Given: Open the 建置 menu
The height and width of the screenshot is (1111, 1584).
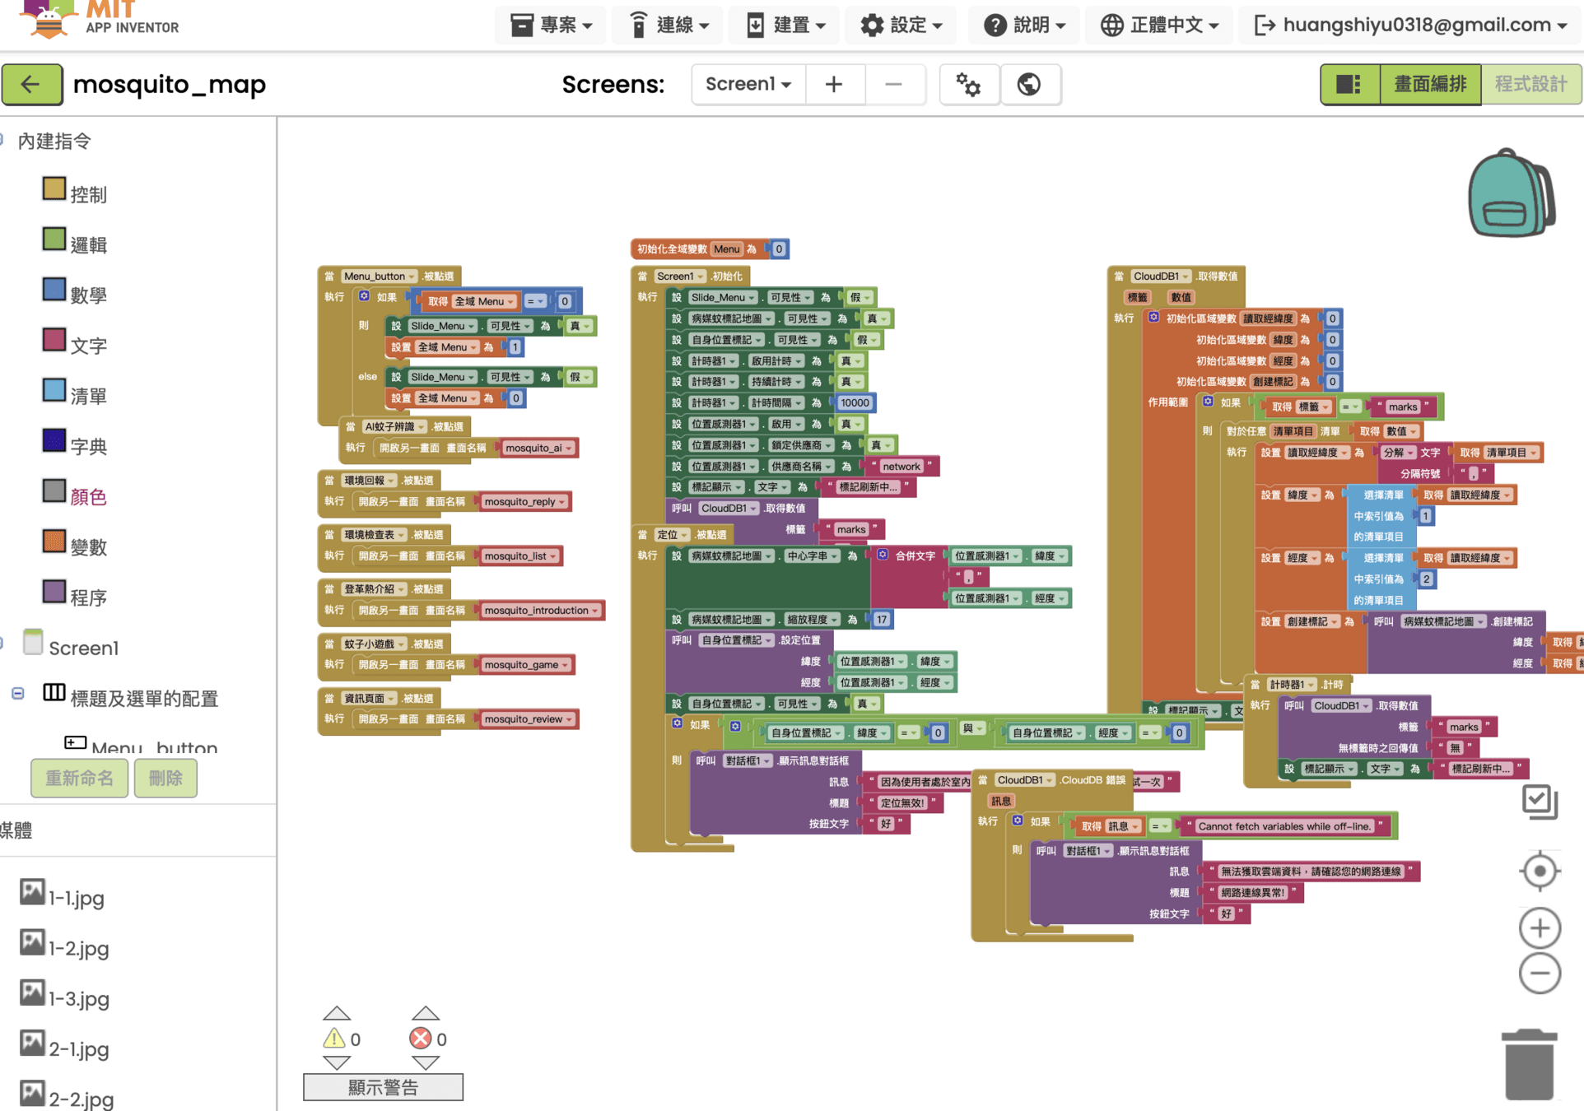Looking at the screenshot, I should click(785, 25).
